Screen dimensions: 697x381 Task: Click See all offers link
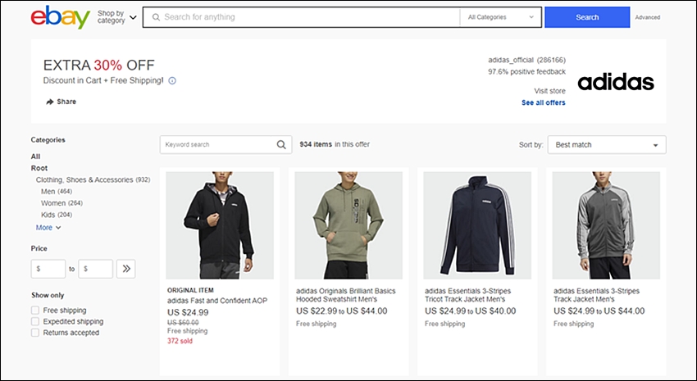pyautogui.click(x=543, y=102)
